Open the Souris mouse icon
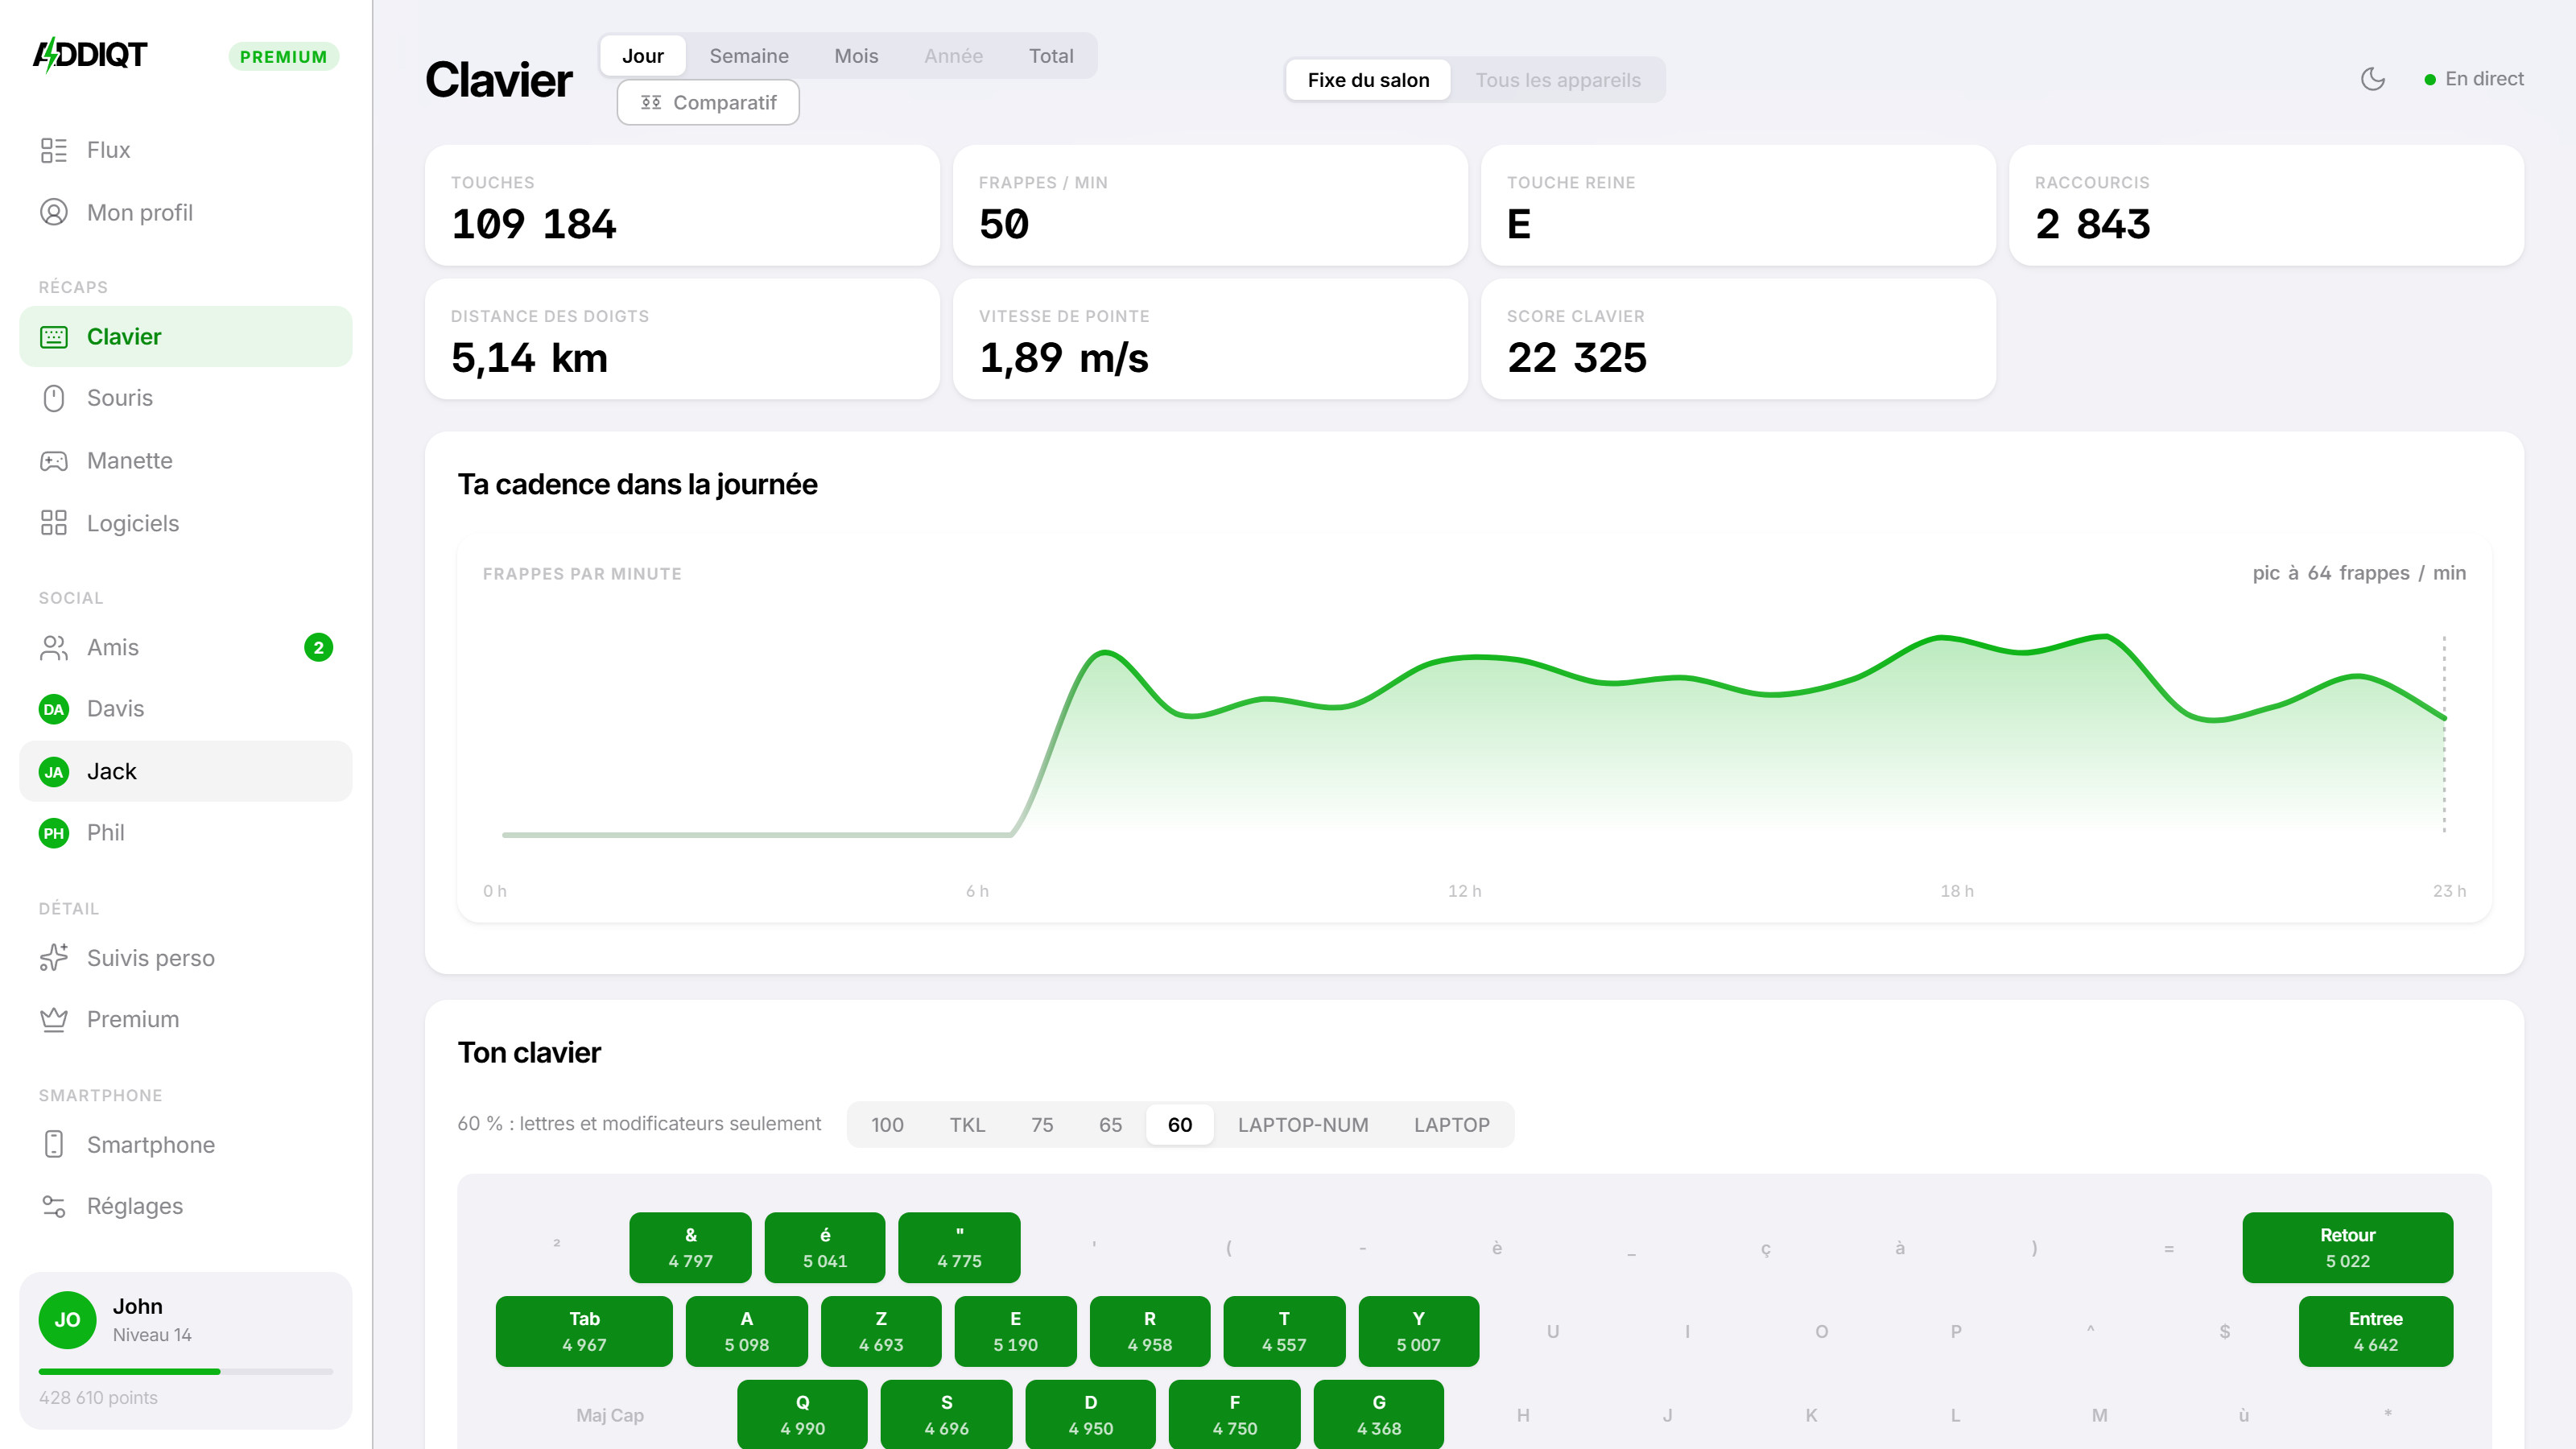 (x=54, y=398)
